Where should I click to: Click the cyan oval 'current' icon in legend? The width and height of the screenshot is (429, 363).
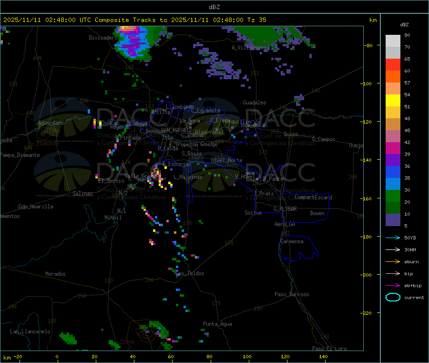393,297
